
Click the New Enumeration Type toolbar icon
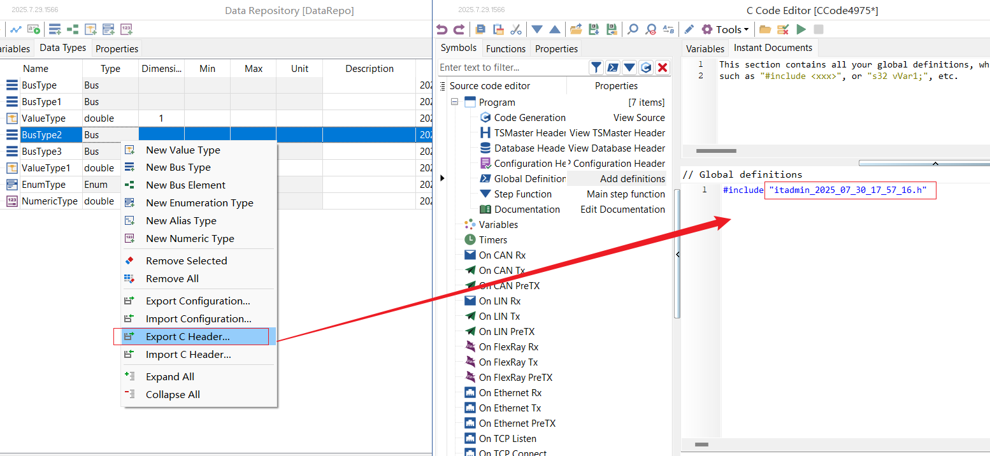(108, 29)
